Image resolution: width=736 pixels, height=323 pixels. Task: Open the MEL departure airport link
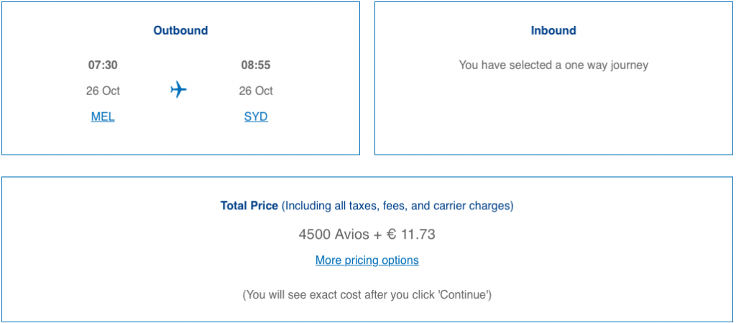point(103,117)
